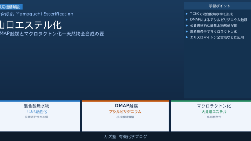Click arrow marker beside 高希釈条件でマクロラクトン化
Screen dimensions: 251x141
(x=187, y=31)
